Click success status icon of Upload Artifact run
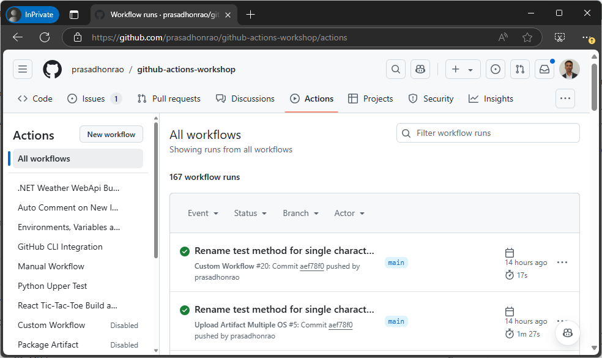The height and width of the screenshot is (358, 602). (x=185, y=310)
